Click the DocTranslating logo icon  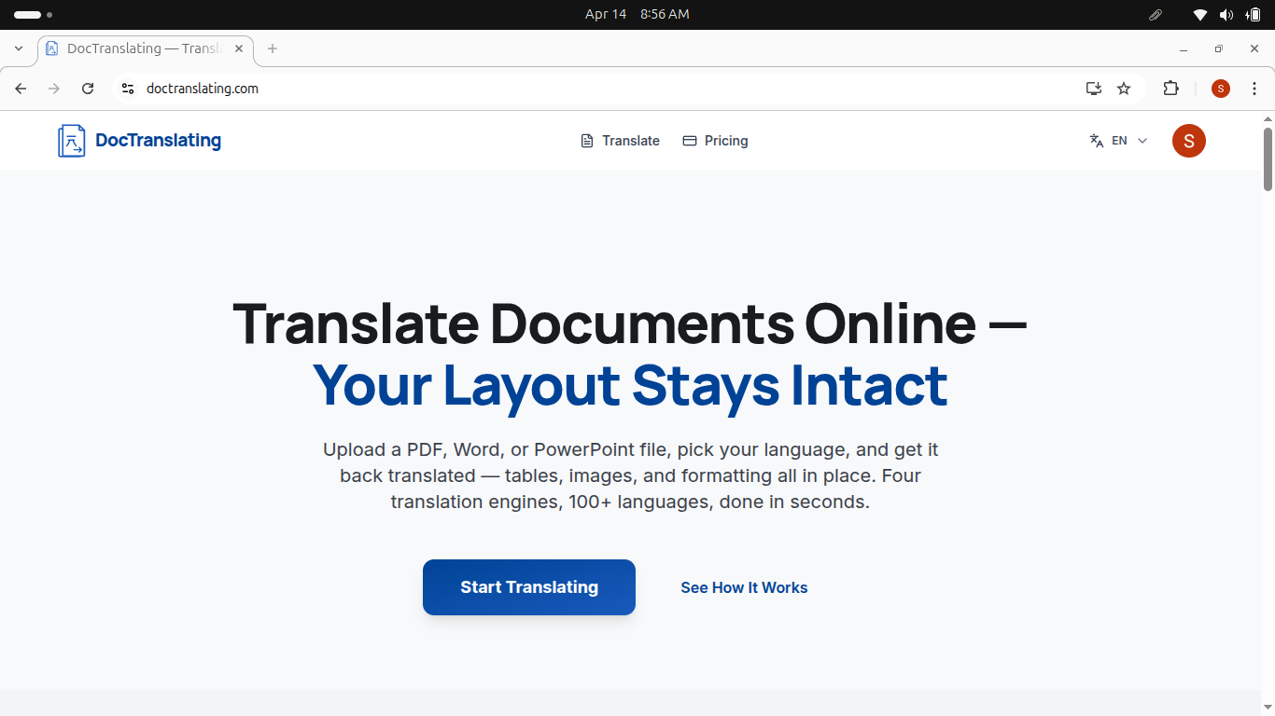pyautogui.click(x=71, y=141)
